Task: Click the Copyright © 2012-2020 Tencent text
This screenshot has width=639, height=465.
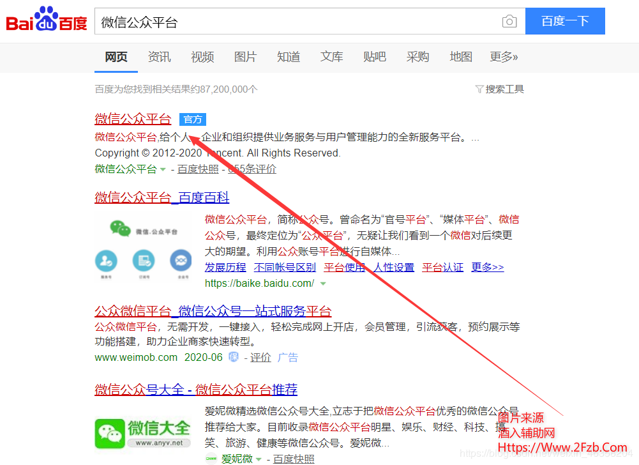Action: [x=218, y=153]
